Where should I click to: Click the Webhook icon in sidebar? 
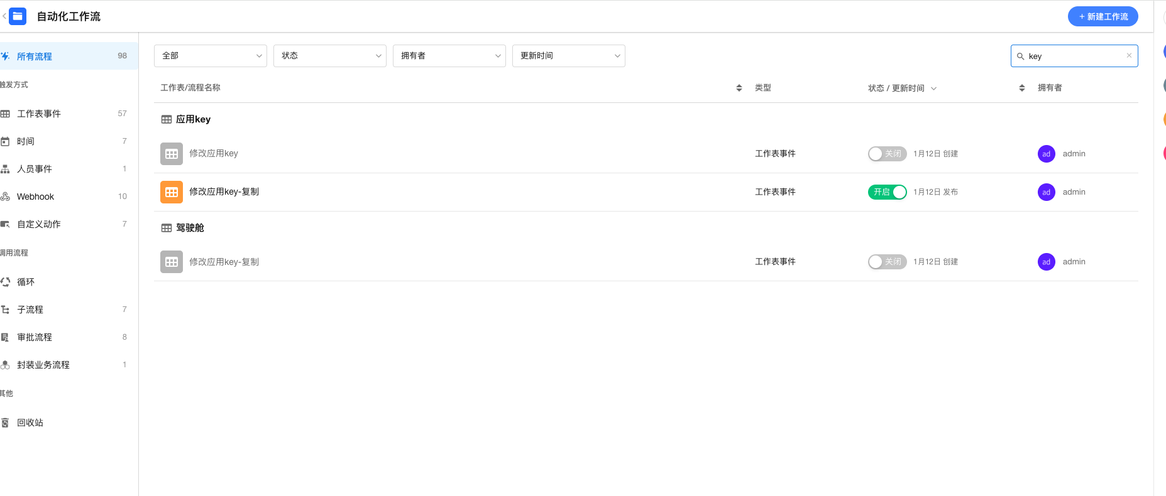[x=6, y=197]
